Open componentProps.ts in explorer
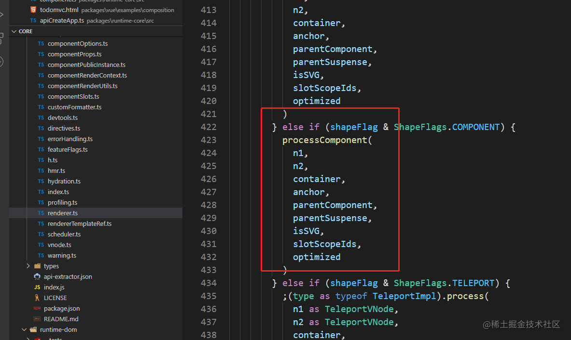 (x=74, y=54)
